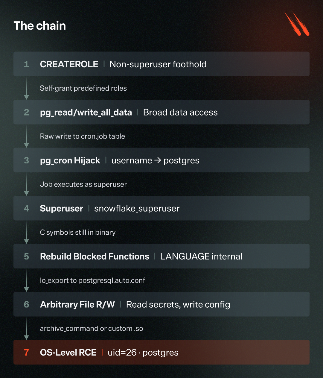Image resolution: width=323 pixels, height=378 pixels.
Task: Click the 'Raw write to cron.job table' caption
Action: [x=83, y=136]
